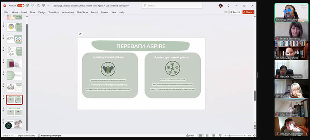The width and height of the screenshot is (310, 140).
Task: Click the Адміністративний рівень heading
Action: pos(172,57)
